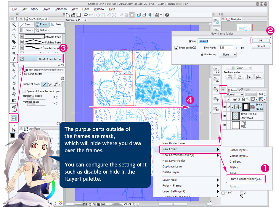Expand the Color dropdown in the right panel
Viewport: 276px width, 207px height.
pos(238,68)
